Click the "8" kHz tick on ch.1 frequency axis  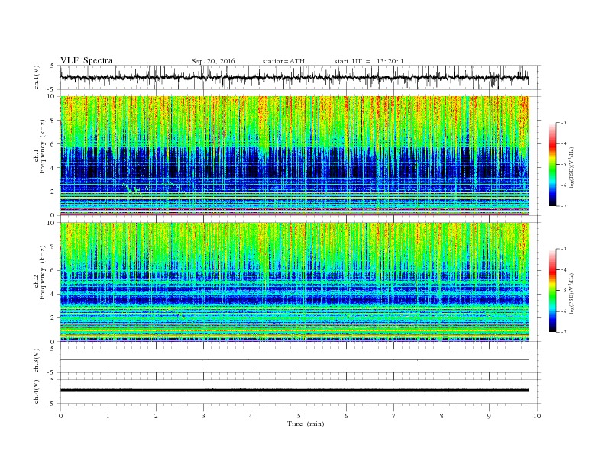(53, 121)
